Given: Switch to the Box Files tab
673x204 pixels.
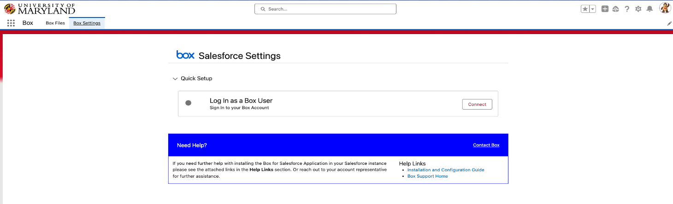Looking at the screenshot, I should 55,23.
